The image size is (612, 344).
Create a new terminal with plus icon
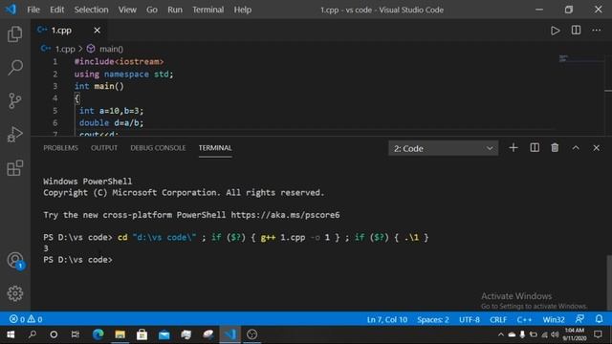click(x=514, y=148)
